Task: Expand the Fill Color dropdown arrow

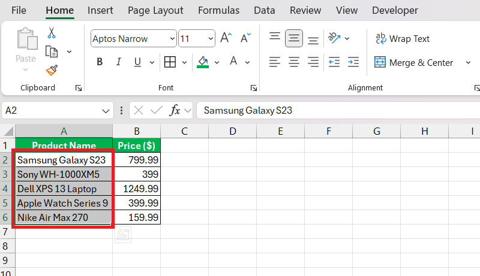Action: pyautogui.click(x=217, y=63)
